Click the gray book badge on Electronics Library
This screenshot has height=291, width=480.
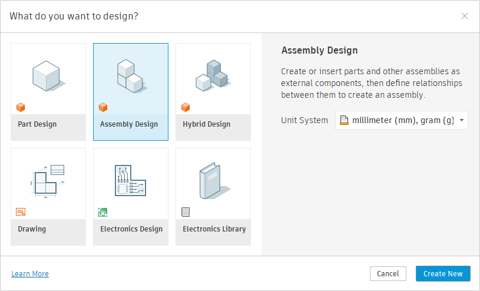pos(186,212)
